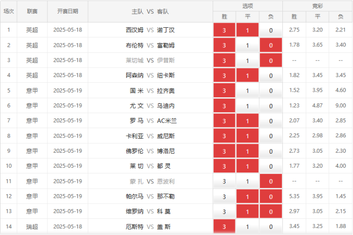Viewport: 353px width, 235px height.
Task: Click match number 10 cell
Action: 9,166
